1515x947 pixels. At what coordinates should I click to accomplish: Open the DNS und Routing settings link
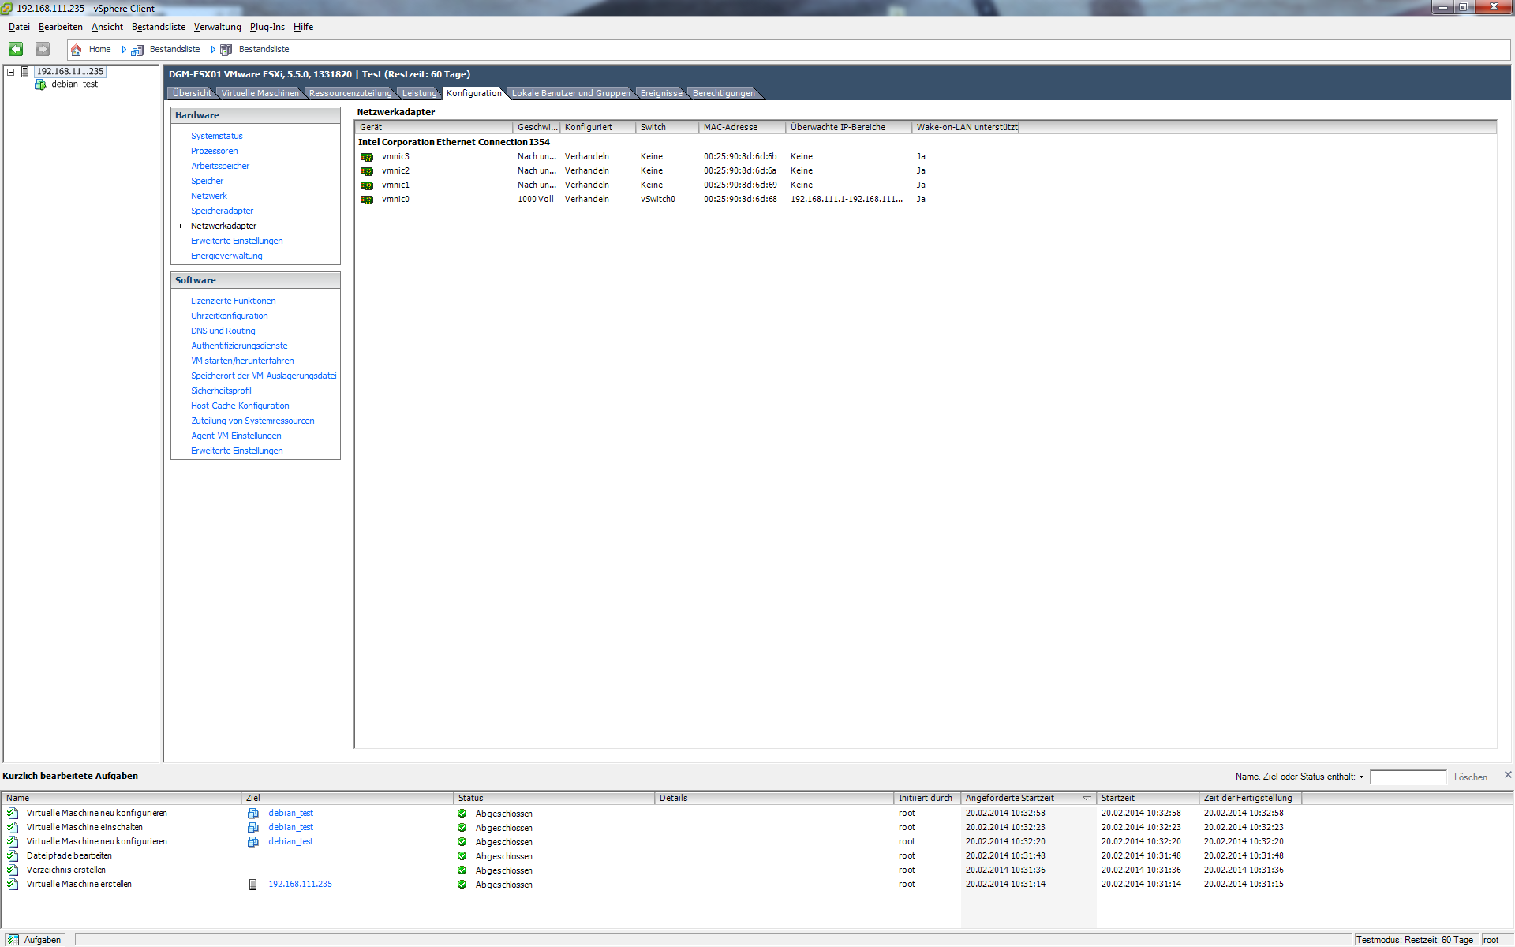[x=223, y=331]
